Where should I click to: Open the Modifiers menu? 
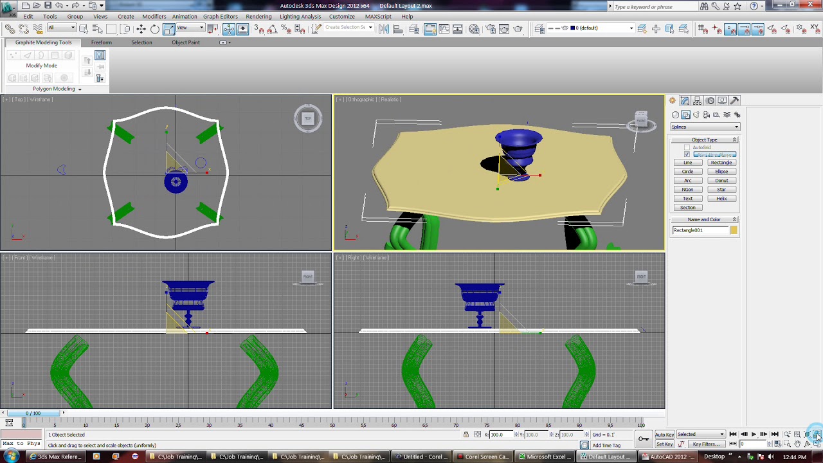coord(154,16)
